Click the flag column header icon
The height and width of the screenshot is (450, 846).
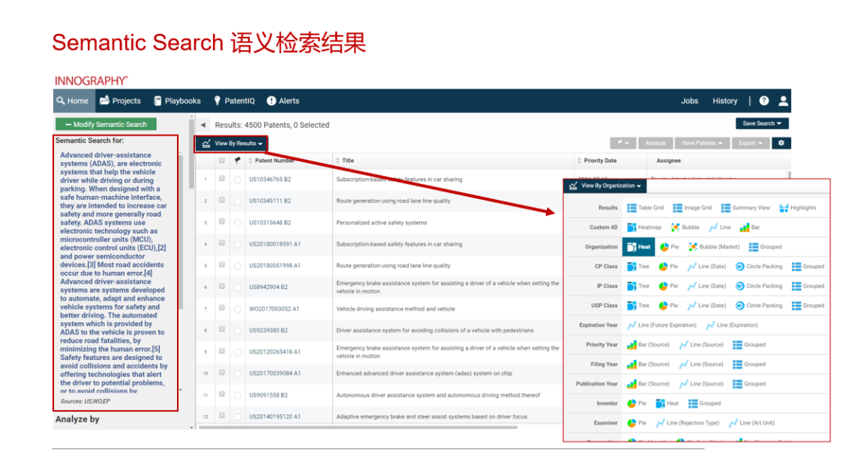coord(237,161)
